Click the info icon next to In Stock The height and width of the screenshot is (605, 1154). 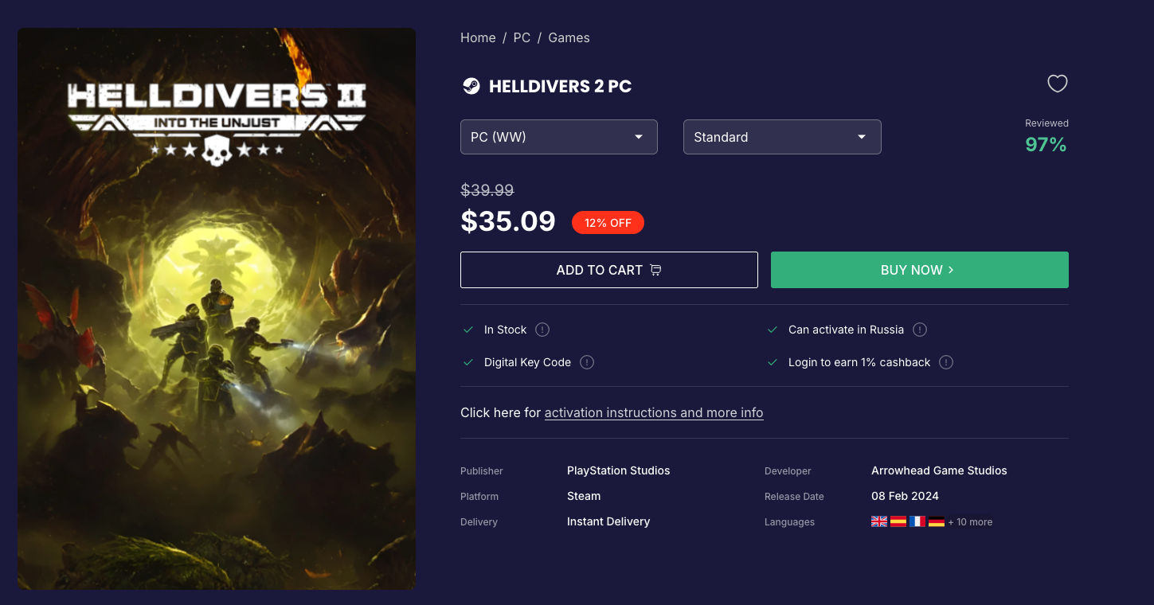pyautogui.click(x=542, y=330)
